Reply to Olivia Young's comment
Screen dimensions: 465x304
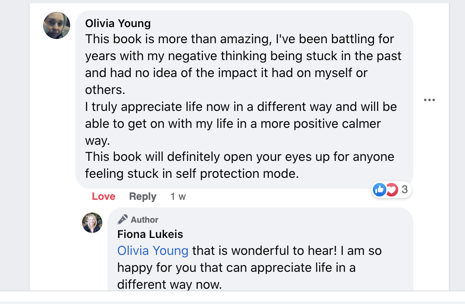point(142,196)
